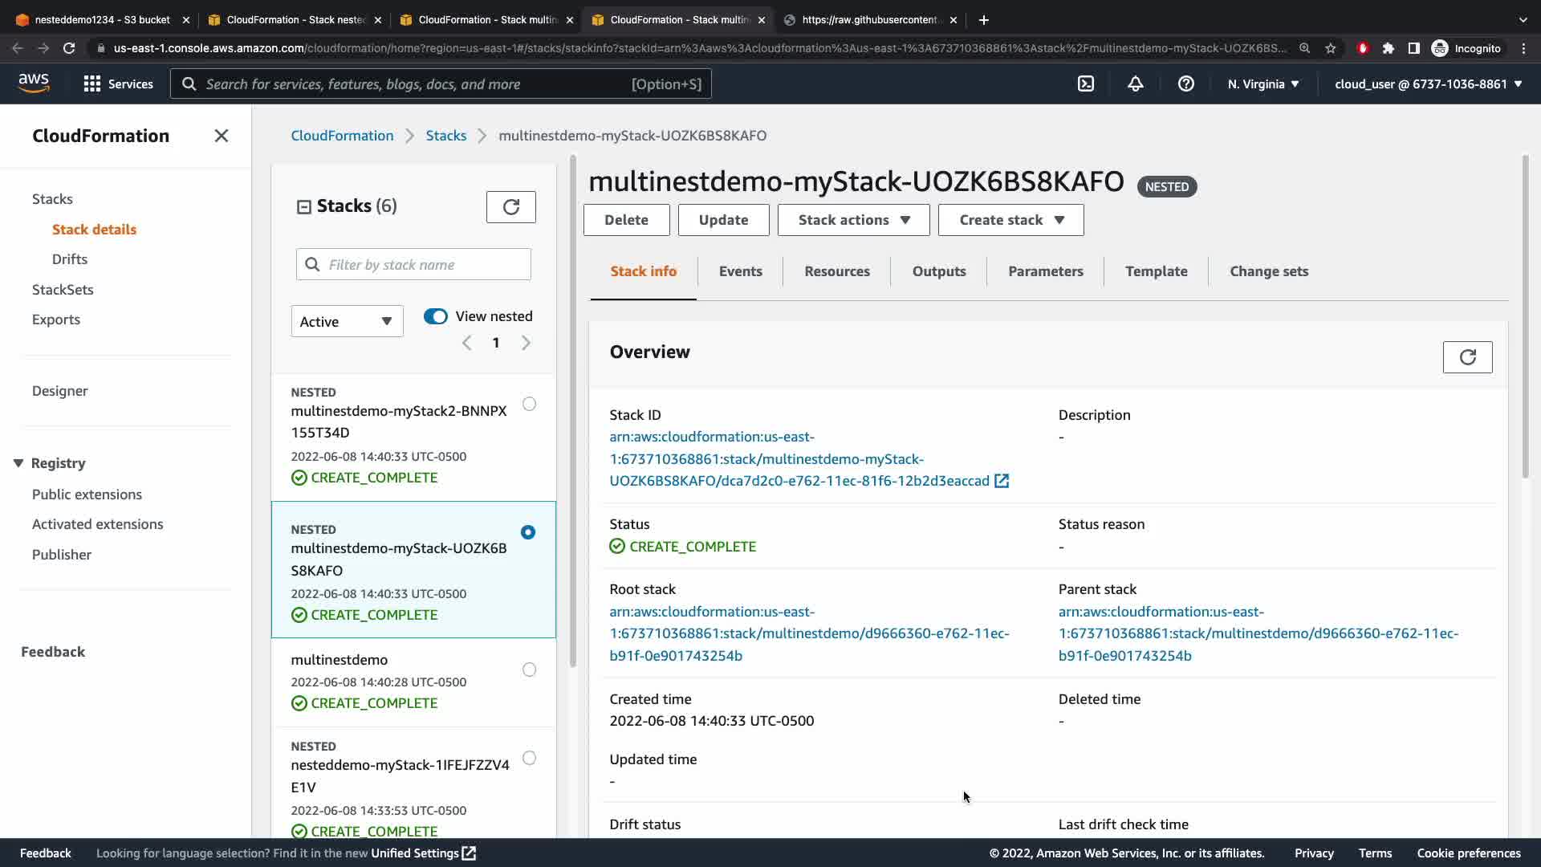Toggle the View nested switch
This screenshot has width=1541, height=867.
coord(436,316)
